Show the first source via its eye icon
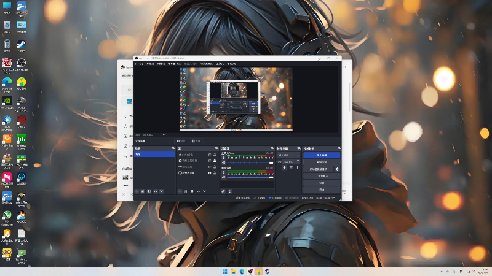492x276 pixels. (x=210, y=155)
